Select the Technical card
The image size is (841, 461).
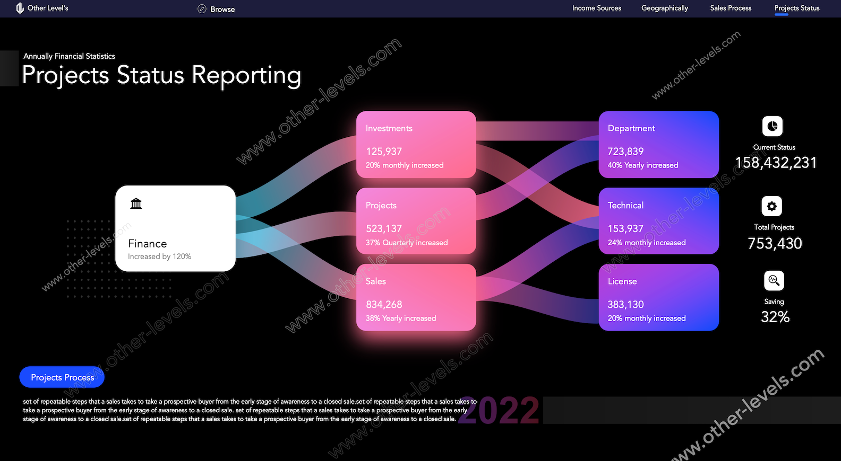tap(659, 221)
